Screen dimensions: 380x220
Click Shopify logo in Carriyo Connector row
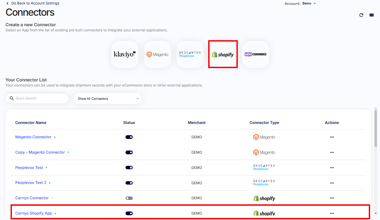pos(264,198)
